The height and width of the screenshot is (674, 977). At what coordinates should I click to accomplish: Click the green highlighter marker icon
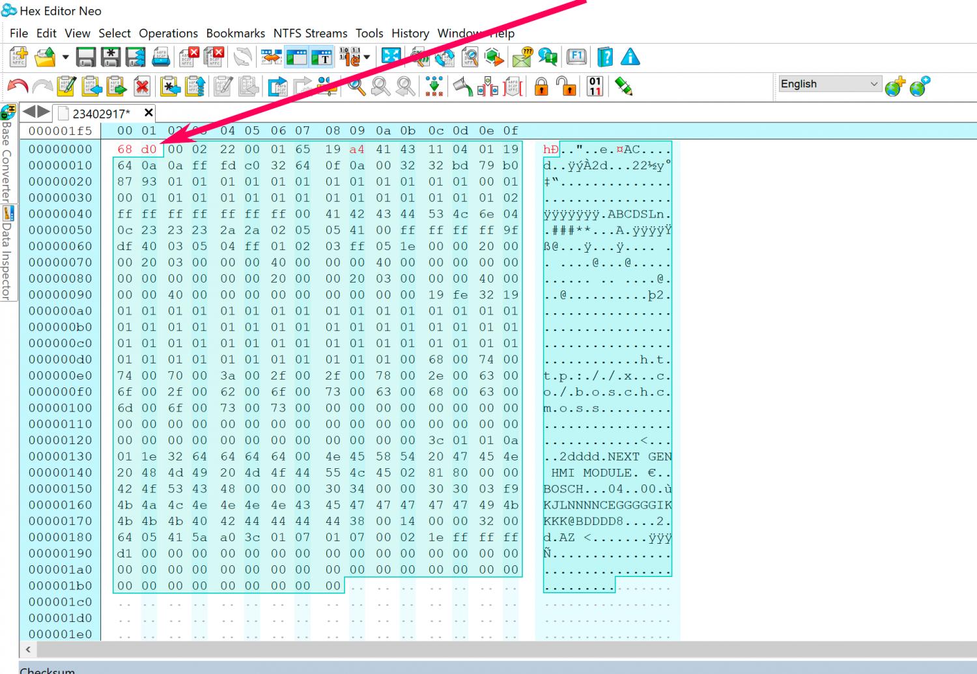623,86
